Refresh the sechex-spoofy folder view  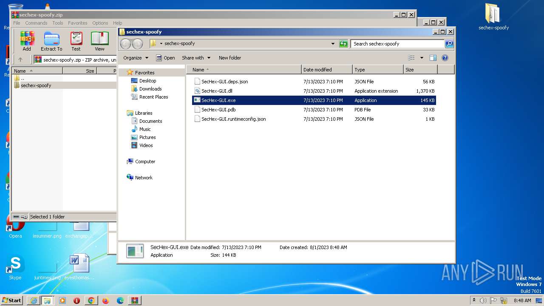click(x=343, y=44)
